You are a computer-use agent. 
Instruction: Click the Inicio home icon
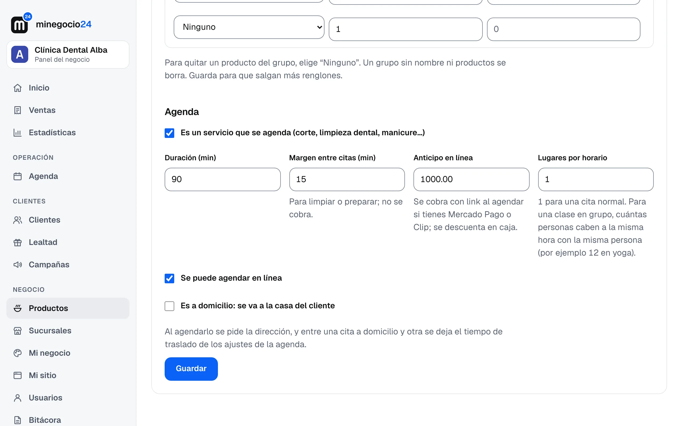pos(18,88)
